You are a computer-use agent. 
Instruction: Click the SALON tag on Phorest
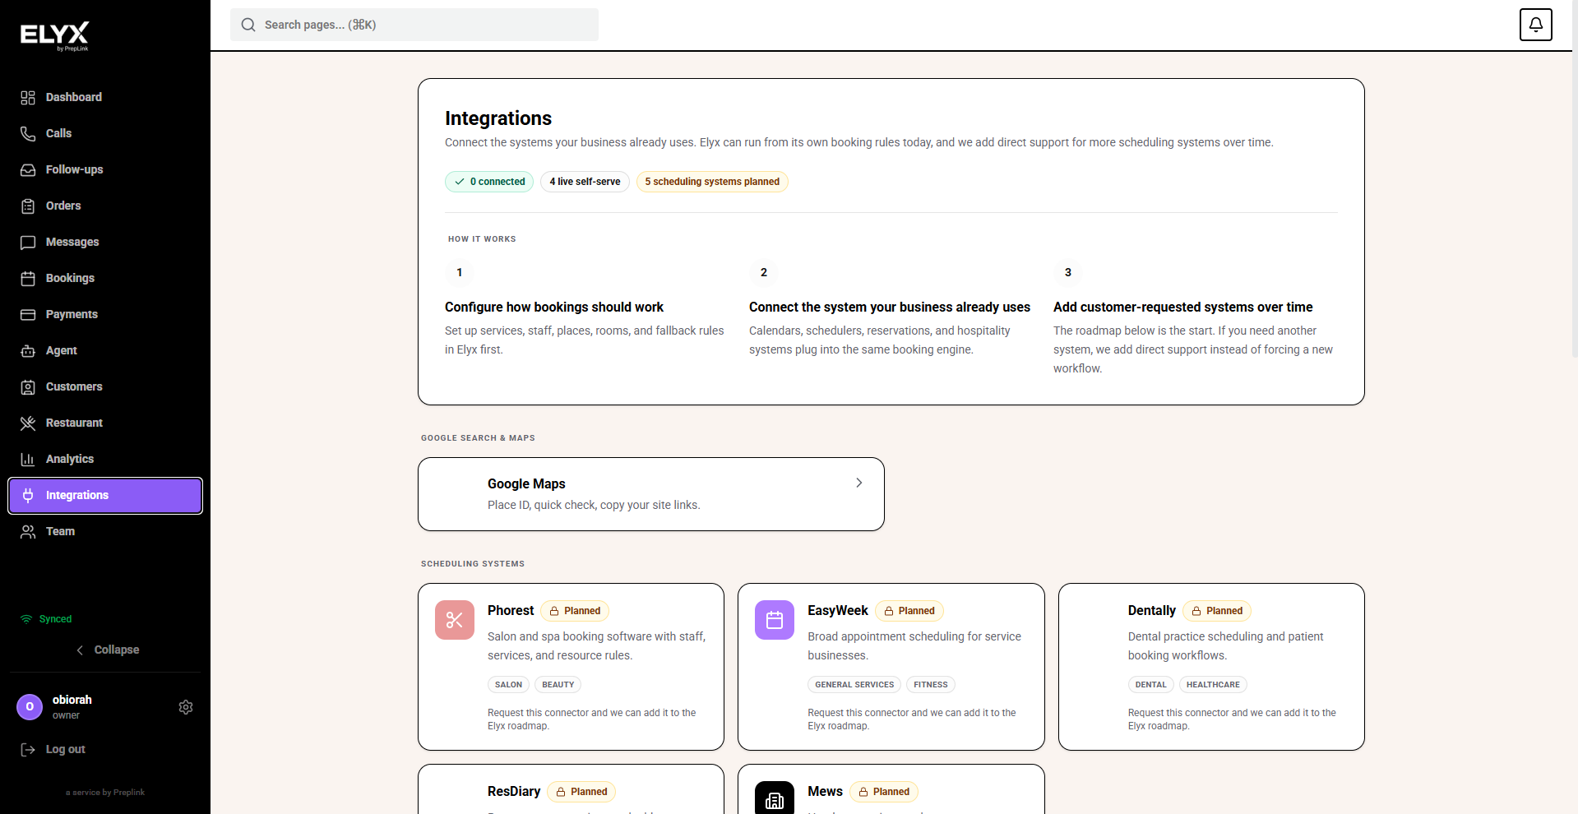click(508, 685)
